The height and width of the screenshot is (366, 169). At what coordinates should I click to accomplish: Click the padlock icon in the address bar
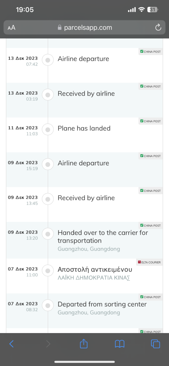60,27
